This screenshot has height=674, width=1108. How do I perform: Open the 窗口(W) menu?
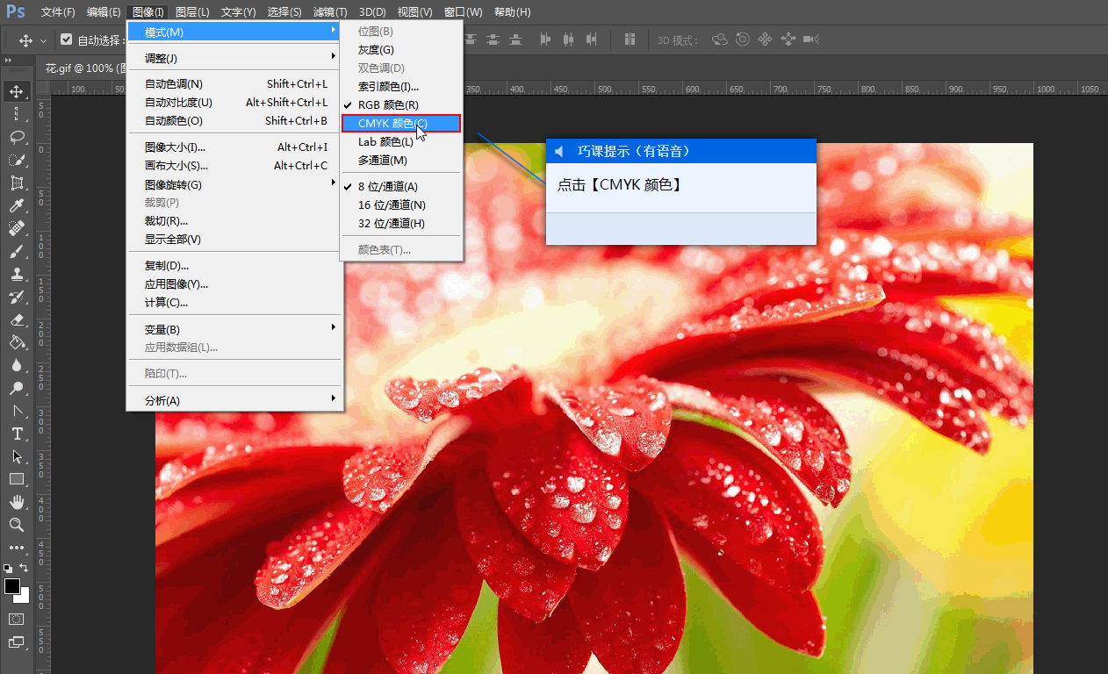(463, 12)
